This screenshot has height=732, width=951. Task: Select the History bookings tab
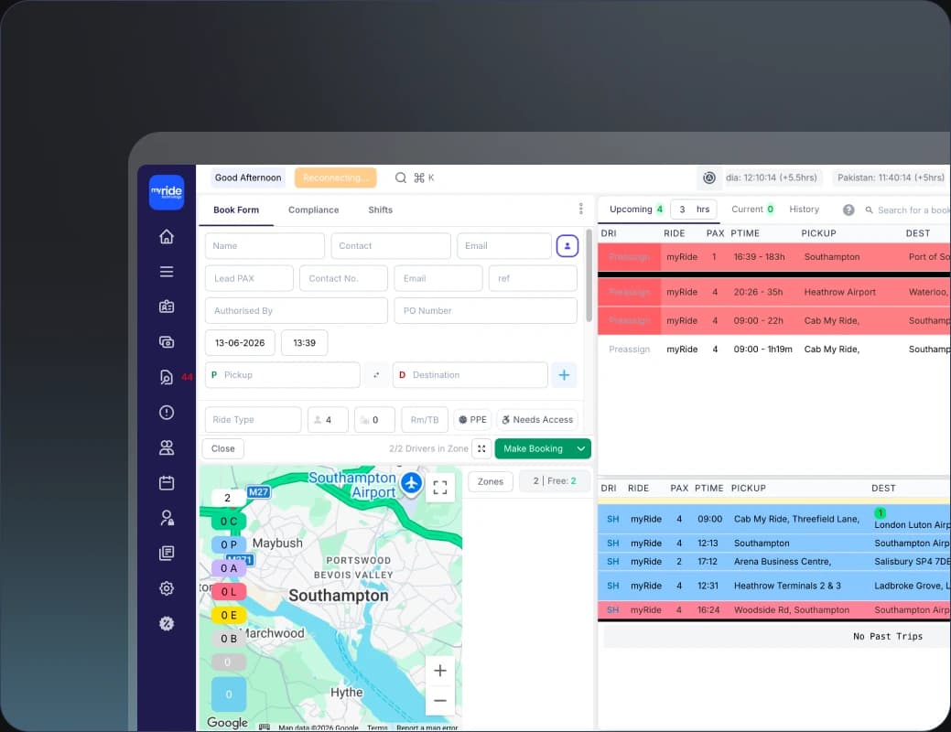pos(805,210)
